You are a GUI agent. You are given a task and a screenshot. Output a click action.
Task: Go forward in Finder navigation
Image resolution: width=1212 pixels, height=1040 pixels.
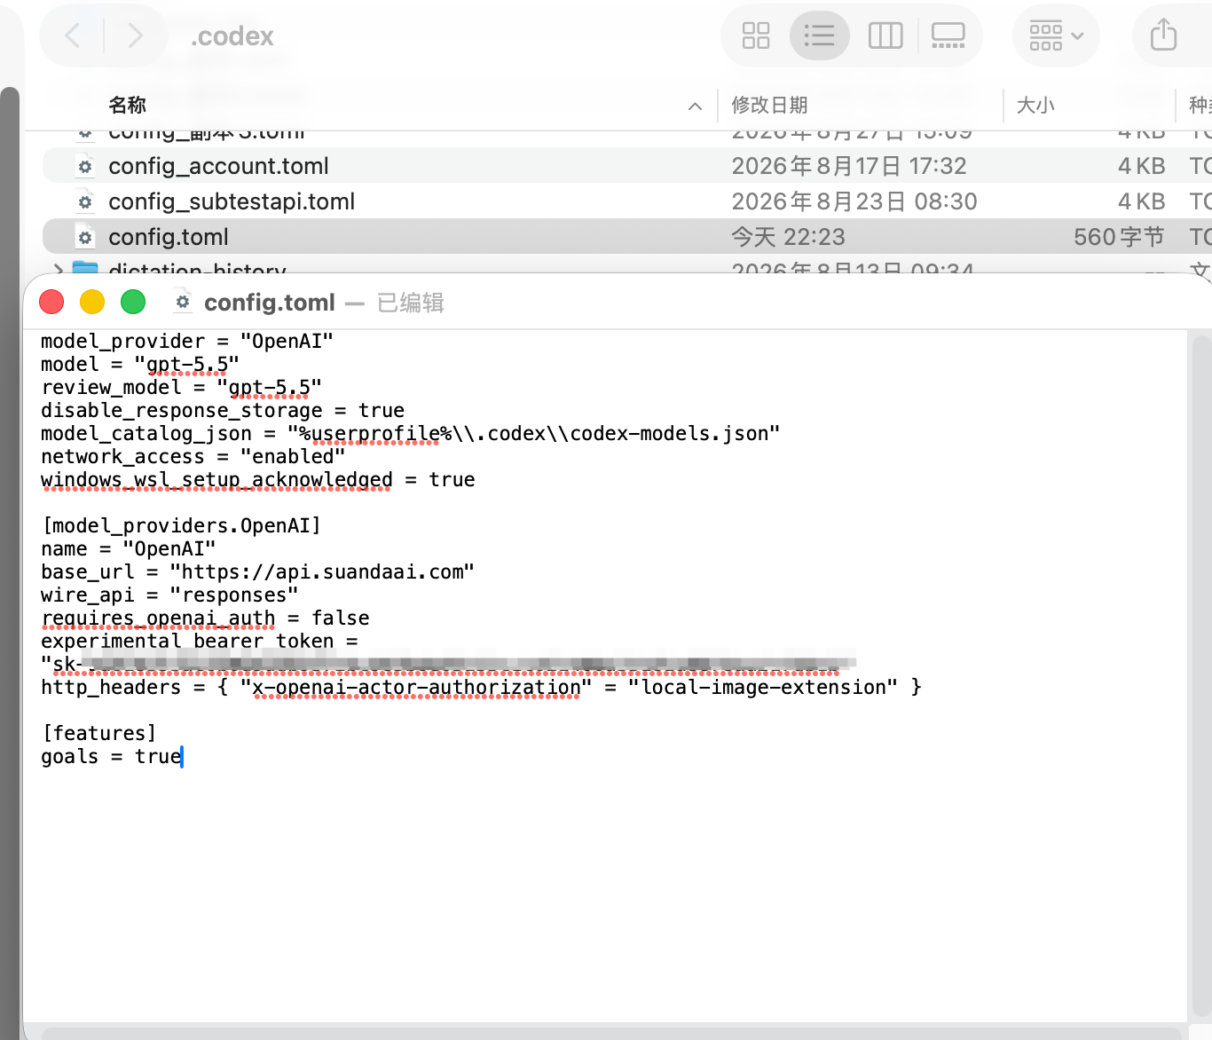point(135,35)
